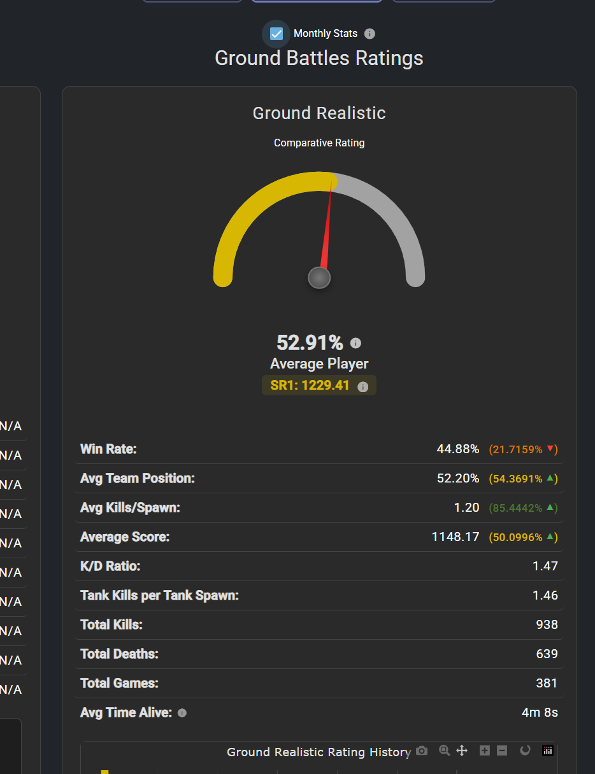Click the Ground Realistic panel heading
595x774 pixels.
[x=319, y=113]
